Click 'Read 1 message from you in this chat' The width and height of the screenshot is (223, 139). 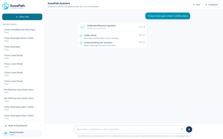click(x=100, y=46)
